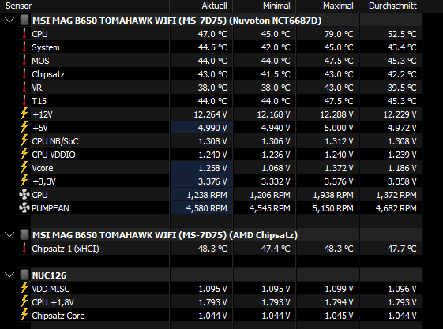
Task: Click the chip icon beside AMD Chipsatz group
Action: [x=24, y=235]
